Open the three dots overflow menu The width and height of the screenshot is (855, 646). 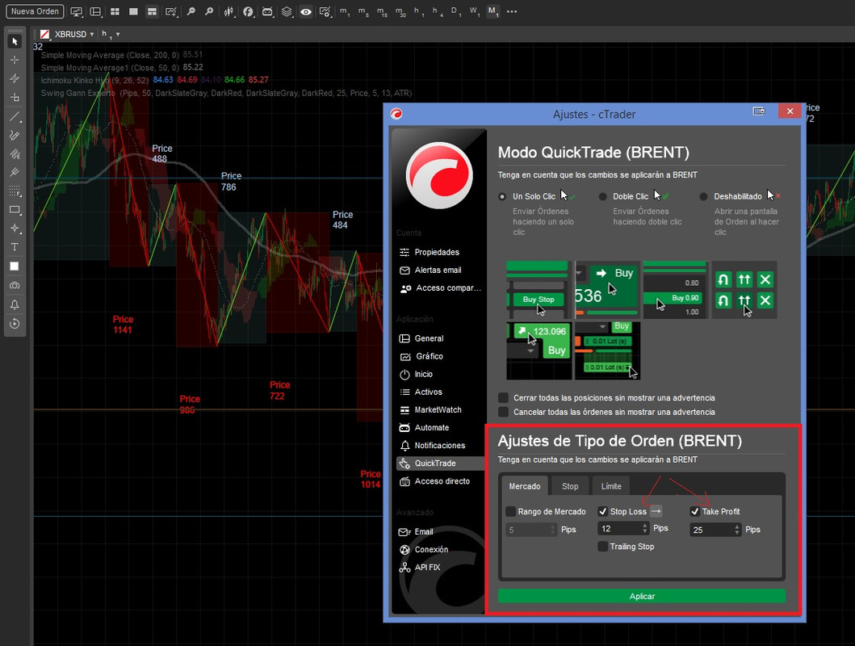tap(512, 11)
